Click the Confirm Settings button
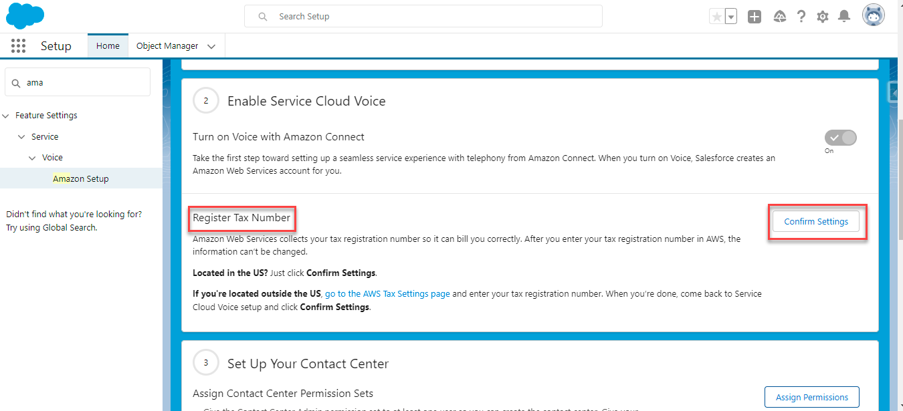The width and height of the screenshot is (903, 411). (x=816, y=222)
